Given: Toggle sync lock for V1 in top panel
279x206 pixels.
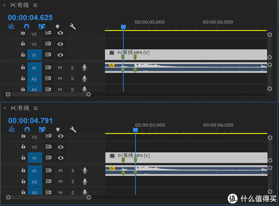Looking at the screenshot, I should click(x=48, y=54).
